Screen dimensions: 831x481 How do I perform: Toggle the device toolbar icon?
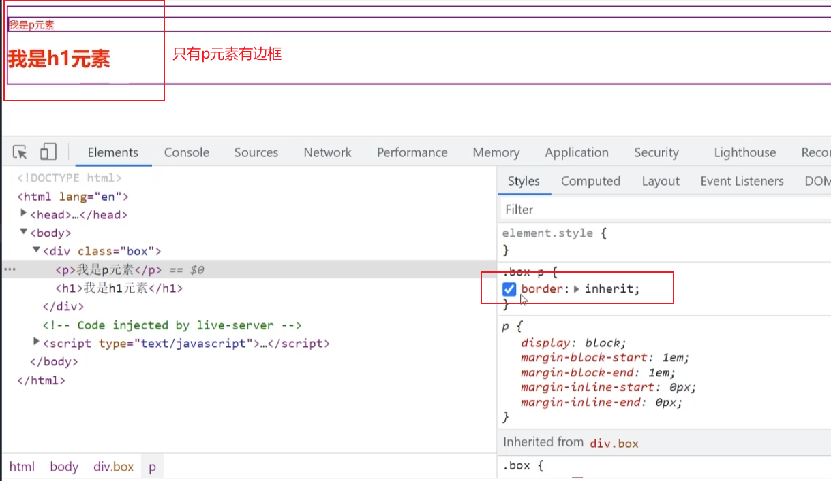pos(48,152)
